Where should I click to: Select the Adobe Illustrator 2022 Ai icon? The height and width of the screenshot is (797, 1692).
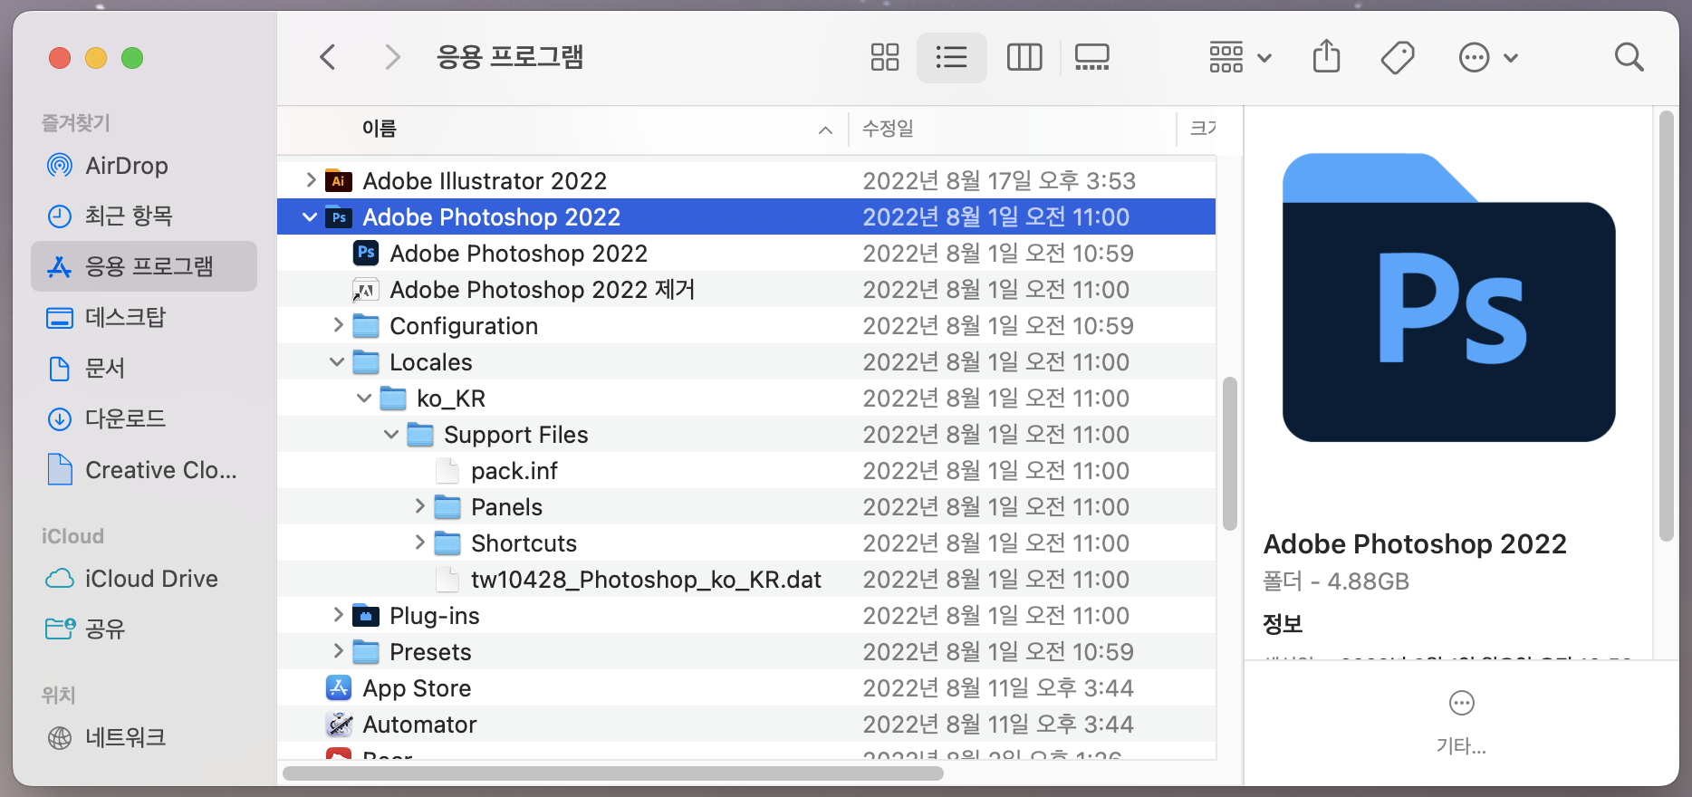[338, 180]
